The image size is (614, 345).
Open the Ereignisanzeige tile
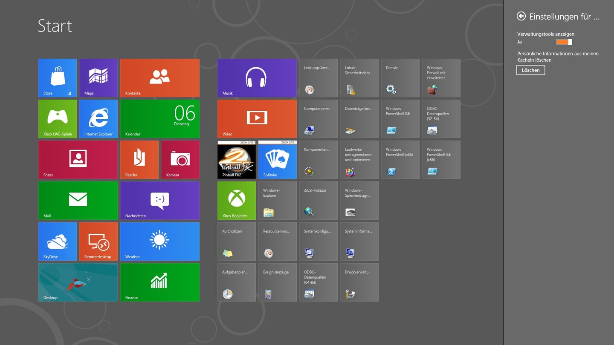point(278,282)
